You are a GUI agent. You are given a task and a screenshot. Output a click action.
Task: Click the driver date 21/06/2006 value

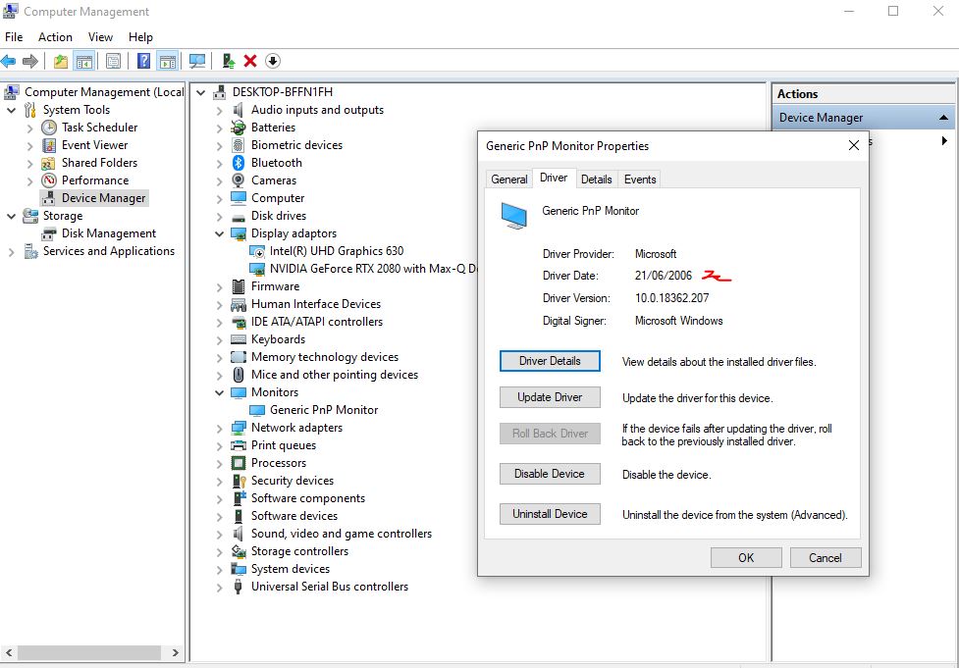pyautogui.click(x=663, y=276)
